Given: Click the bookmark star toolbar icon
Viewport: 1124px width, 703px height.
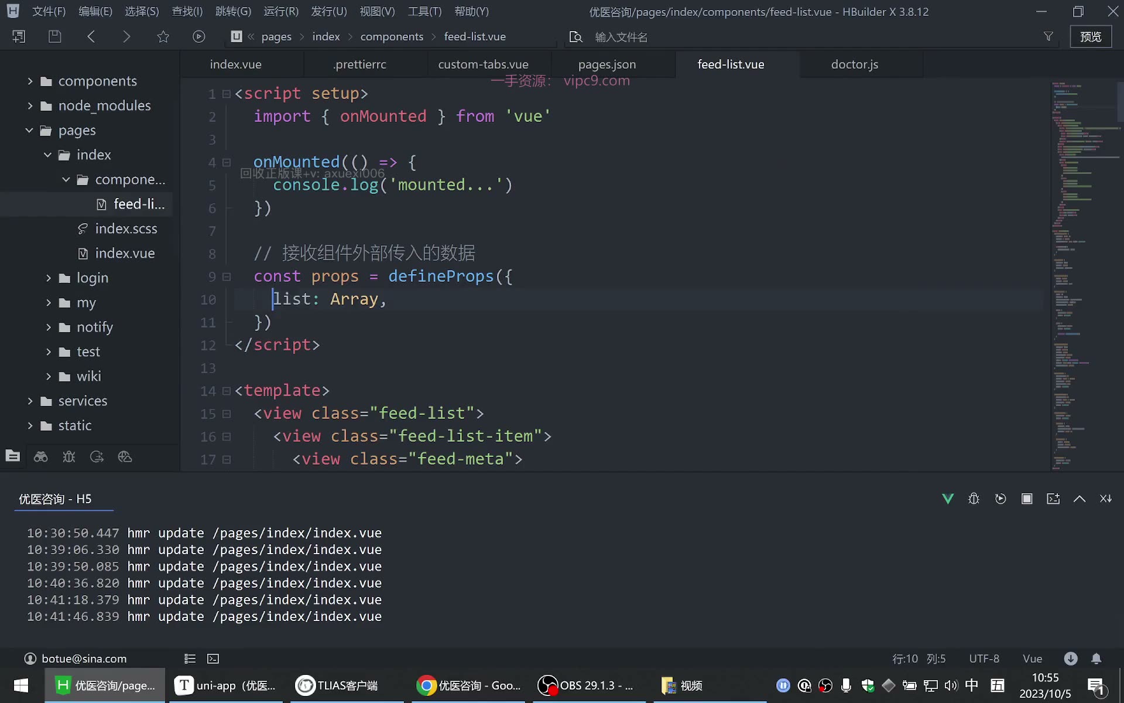Looking at the screenshot, I should point(163,37).
